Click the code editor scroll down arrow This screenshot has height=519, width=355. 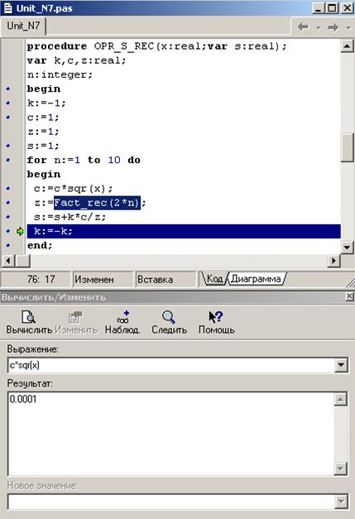click(x=347, y=247)
